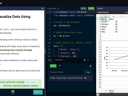Open the output_file.xlsx result tab

coord(103,12)
